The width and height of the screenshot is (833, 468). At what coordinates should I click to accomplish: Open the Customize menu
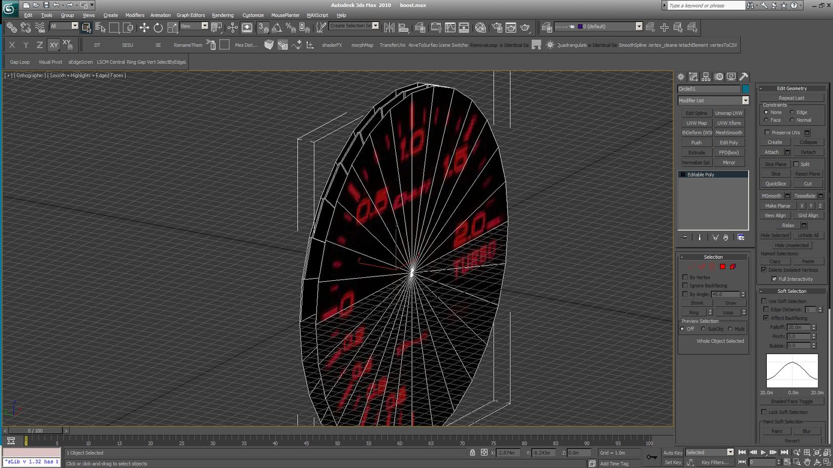tap(253, 15)
